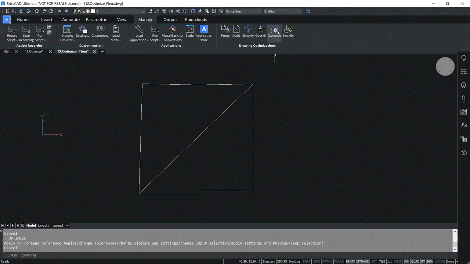Toggle DYN dynamic input
470x264 pixels.
point(406,261)
